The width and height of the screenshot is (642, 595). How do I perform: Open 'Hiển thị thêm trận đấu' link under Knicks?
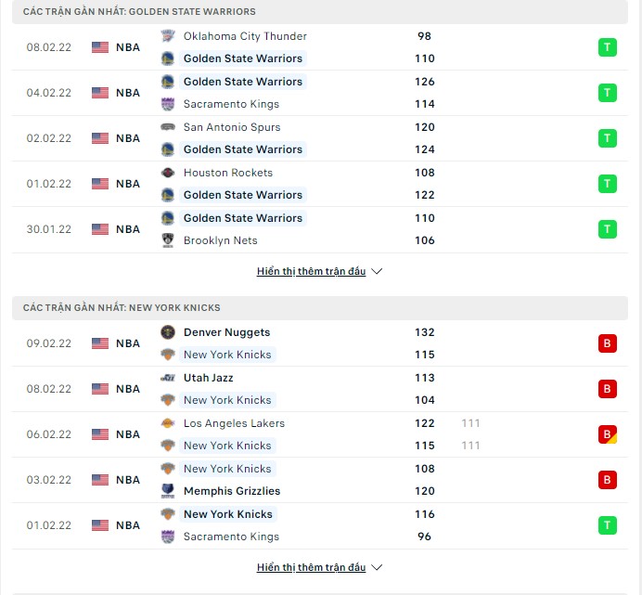(311, 568)
